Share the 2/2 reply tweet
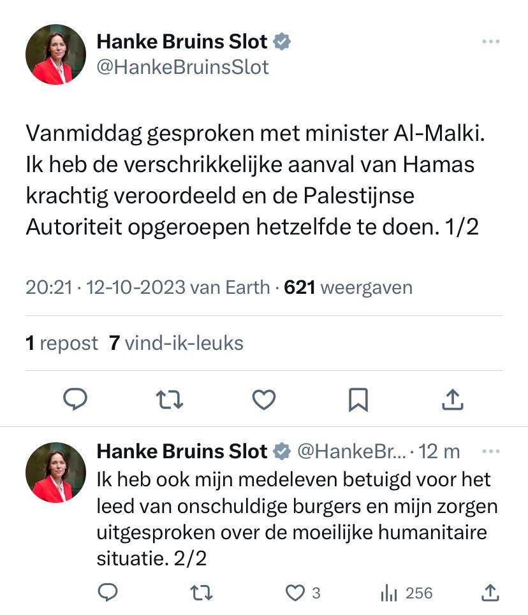This screenshot has height=615, width=528. tap(490, 593)
